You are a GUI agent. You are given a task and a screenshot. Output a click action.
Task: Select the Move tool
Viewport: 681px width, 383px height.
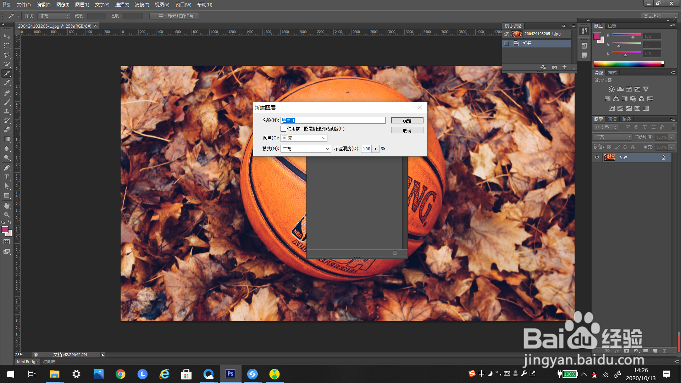(7, 37)
